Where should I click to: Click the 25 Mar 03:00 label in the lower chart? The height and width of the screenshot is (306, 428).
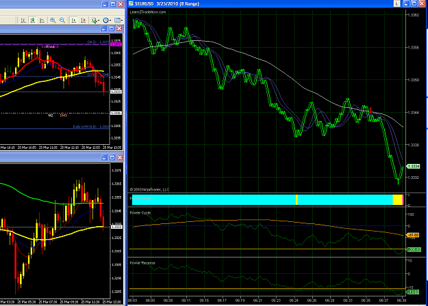click(7, 302)
